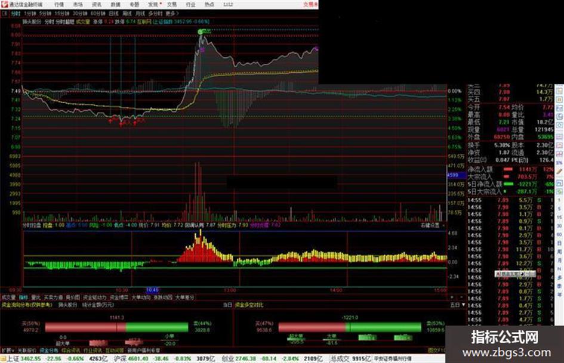Select the 月 period shortcut in right sidebar

point(559,260)
